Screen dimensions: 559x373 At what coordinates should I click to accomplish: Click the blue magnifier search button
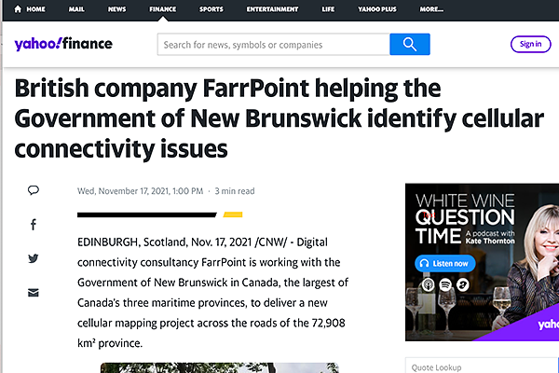point(410,44)
